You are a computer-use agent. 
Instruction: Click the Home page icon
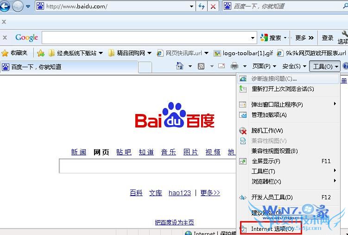coord(179,66)
